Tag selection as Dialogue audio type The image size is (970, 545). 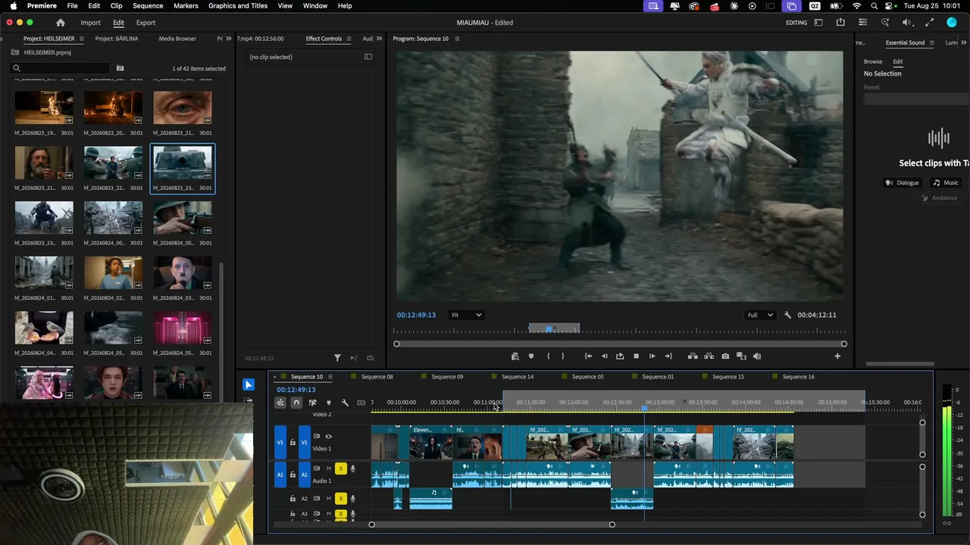903,182
